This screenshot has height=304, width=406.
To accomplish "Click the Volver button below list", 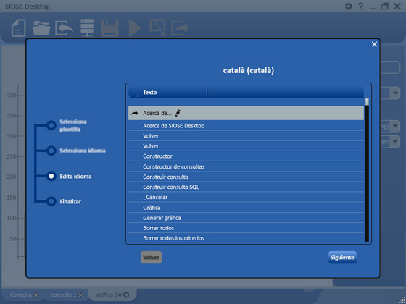I will point(152,258).
